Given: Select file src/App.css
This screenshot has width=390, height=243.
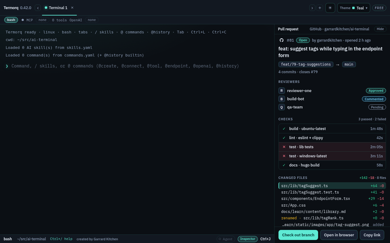Looking at the screenshot, I should (x=332, y=205).
